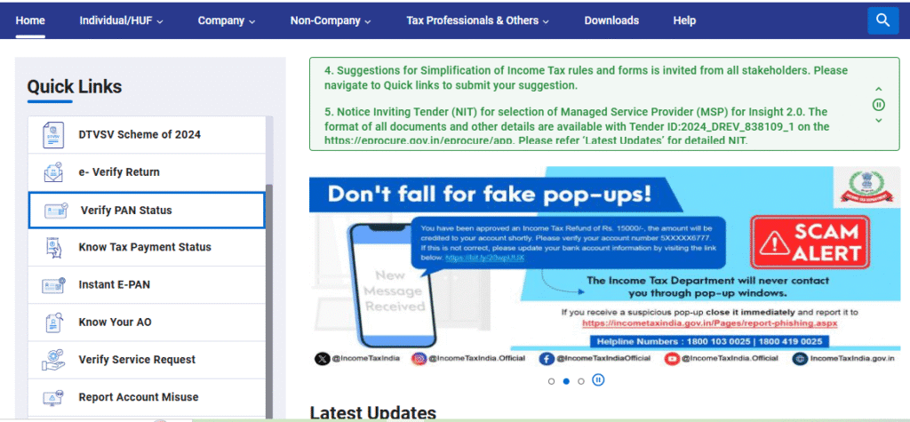Viewport: 910px width, 422px height.
Task: Pause the news ticker announcements
Action: pyautogui.click(x=879, y=105)
